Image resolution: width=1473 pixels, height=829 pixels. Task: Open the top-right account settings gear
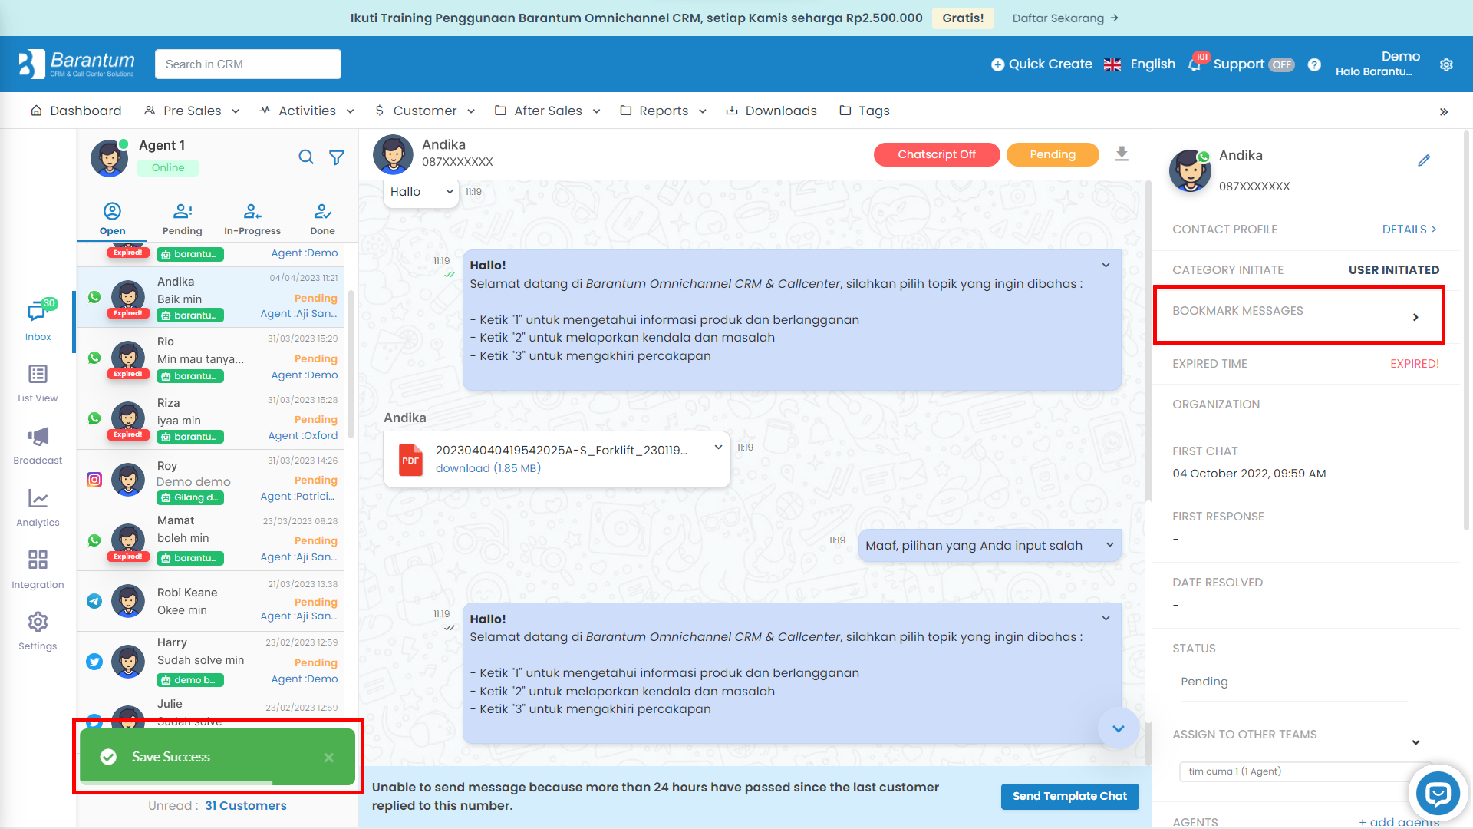pos(1446,64)
